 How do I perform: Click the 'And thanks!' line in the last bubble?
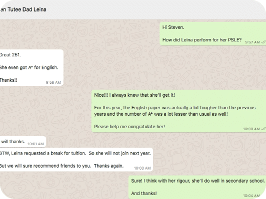coord(144,193)
